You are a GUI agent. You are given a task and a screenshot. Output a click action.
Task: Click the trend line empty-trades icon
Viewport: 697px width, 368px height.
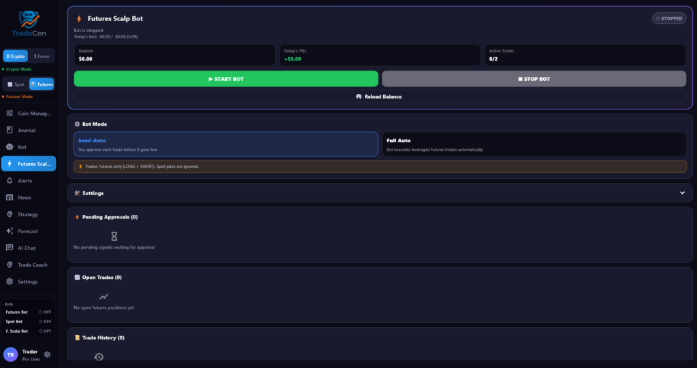pos(103,297)
